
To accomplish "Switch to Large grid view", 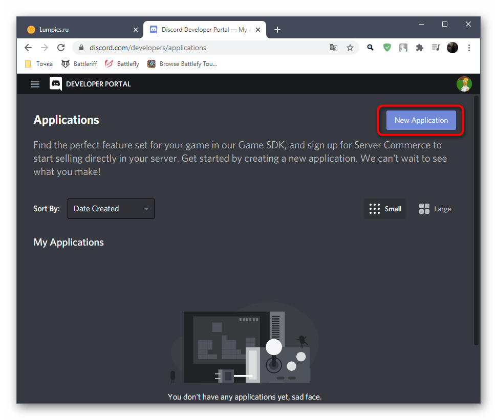I will click(435, 209).
